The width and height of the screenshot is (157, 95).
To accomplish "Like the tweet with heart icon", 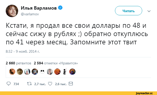I will [50, 84].
